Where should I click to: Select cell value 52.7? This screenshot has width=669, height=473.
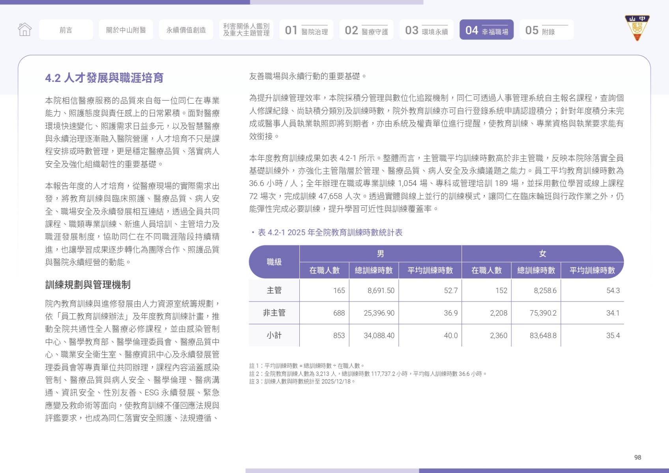coord(451,291)
